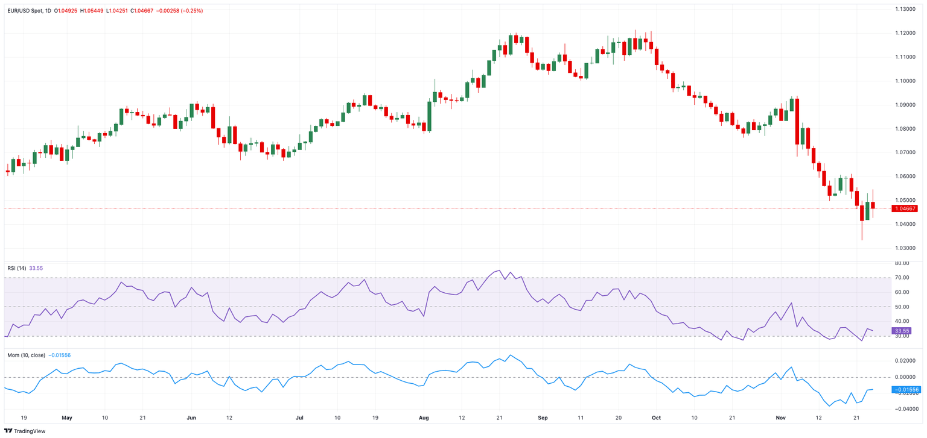Click the Sep date label on the time axis
The image size is (927, 438).
pyautogui.click(x=543, y=418)
